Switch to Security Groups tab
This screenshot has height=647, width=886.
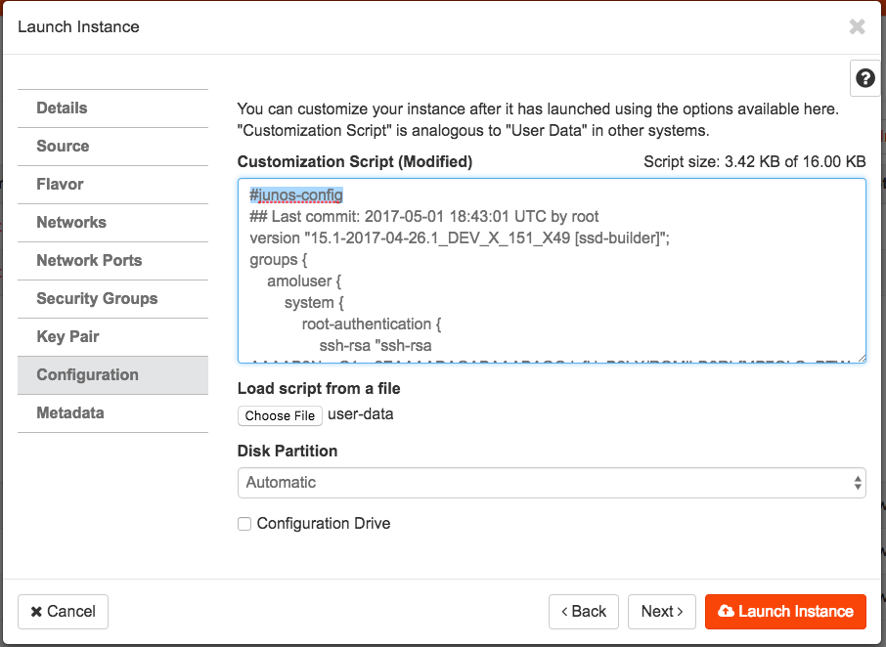tap(97, 299)
